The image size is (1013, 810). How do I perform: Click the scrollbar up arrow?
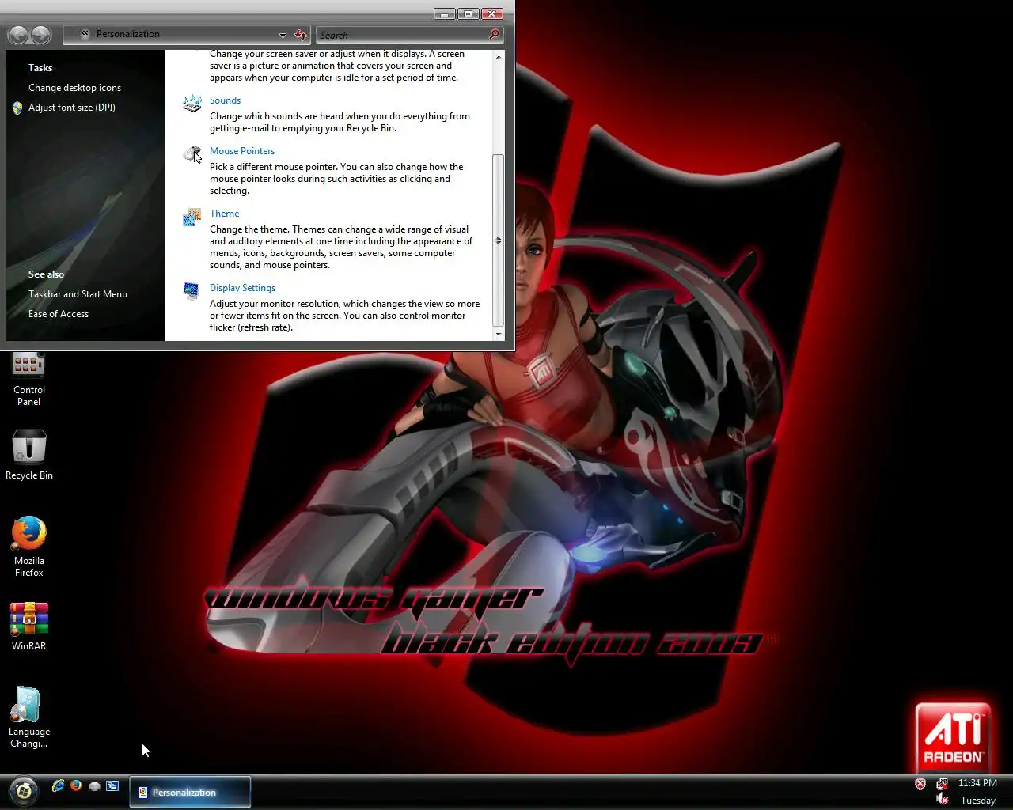(x=498, y=57)
